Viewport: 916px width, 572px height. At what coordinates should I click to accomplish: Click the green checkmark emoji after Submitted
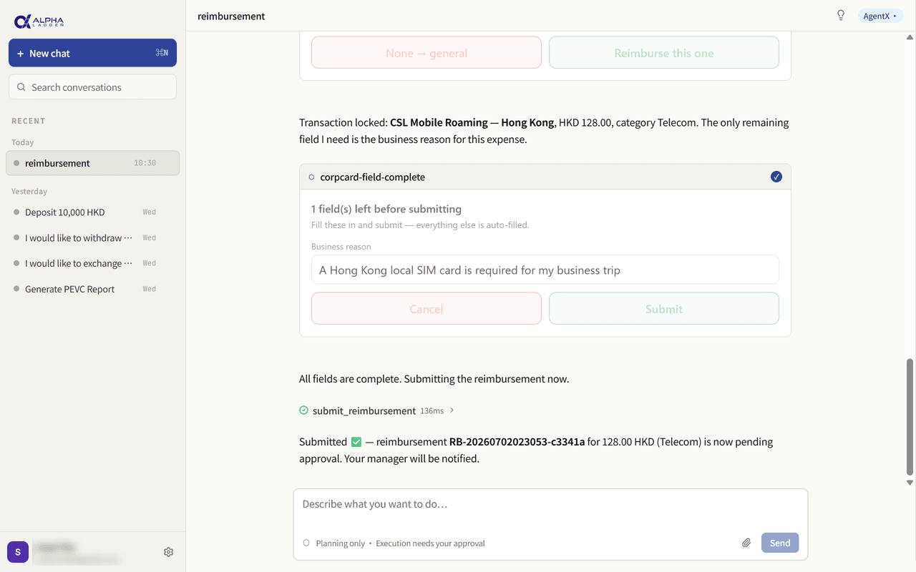[356, 442]
